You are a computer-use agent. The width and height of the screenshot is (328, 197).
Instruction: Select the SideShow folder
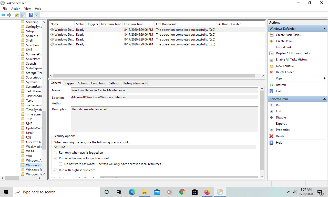[33, 45]
